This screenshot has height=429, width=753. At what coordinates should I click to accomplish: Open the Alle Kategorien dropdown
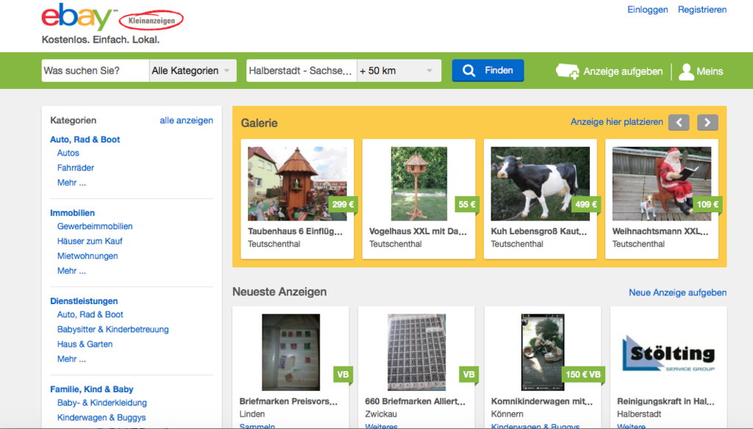193,71
